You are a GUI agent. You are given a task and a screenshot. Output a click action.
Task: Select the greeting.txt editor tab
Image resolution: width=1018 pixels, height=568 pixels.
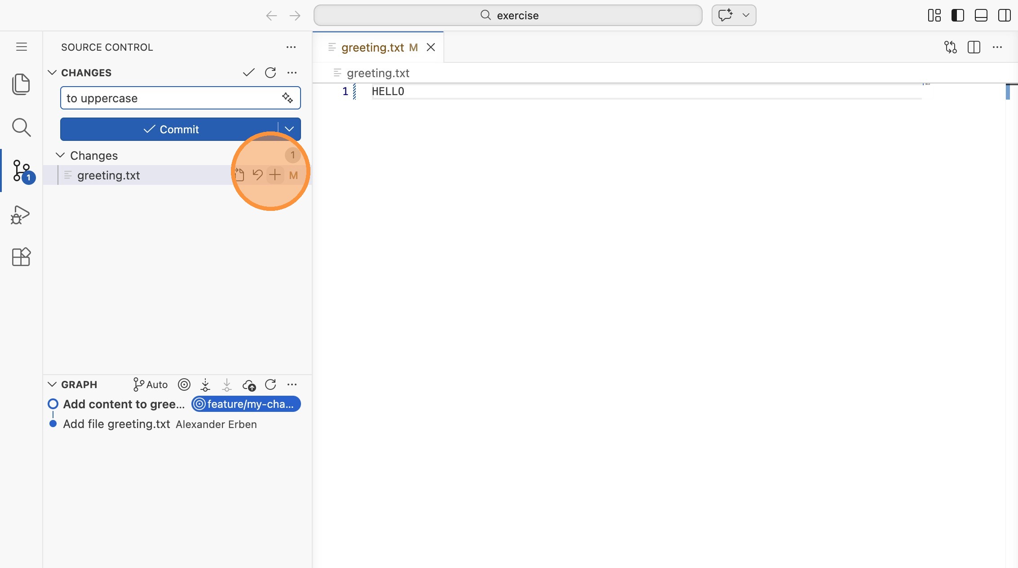pyautogui.click(x=373, y=48)
